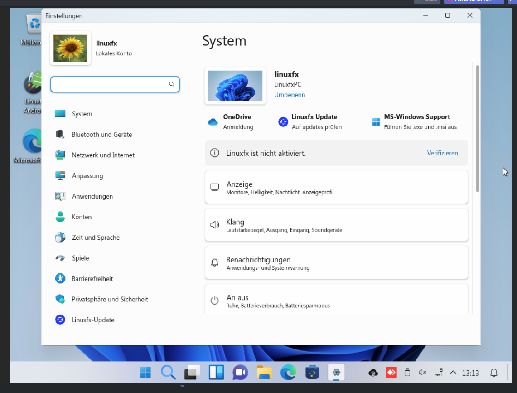Click the monitor icon on Anzeige card
517x393 pixels.
click(x=215, y=187)
